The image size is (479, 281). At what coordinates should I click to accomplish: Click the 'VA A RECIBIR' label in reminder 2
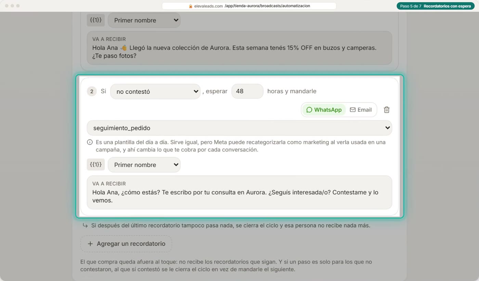pos(109,184)
